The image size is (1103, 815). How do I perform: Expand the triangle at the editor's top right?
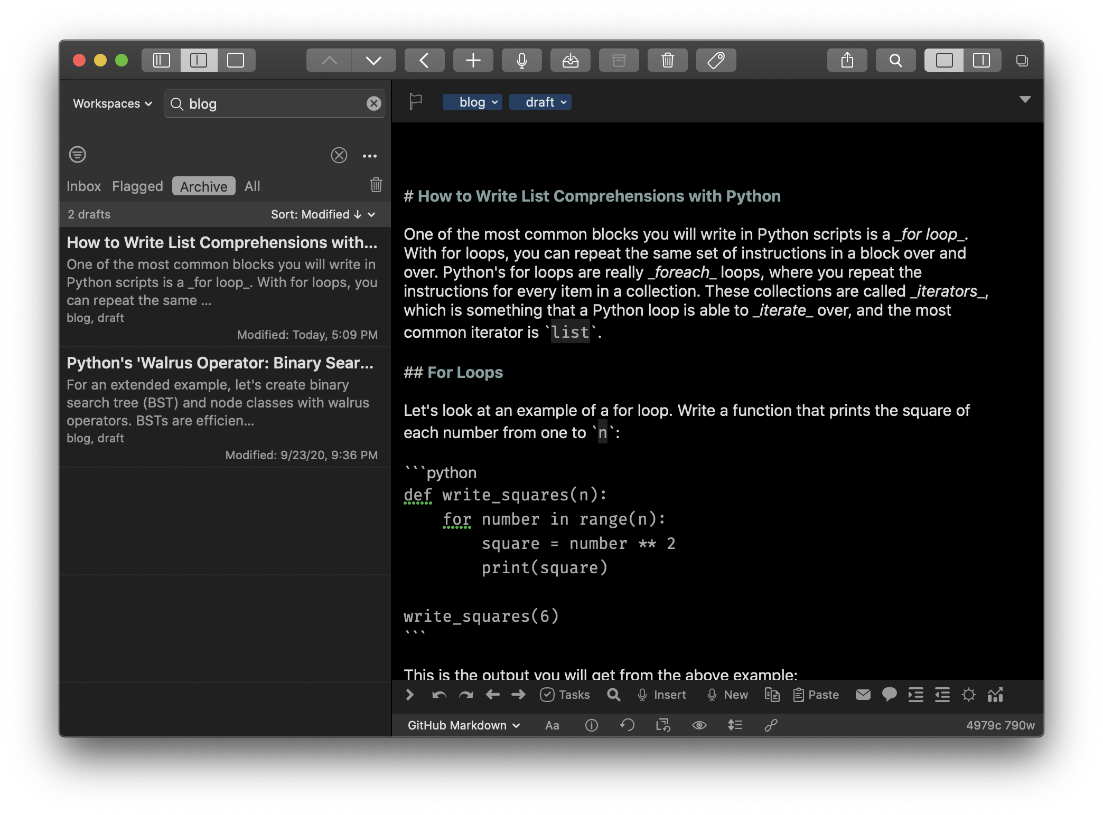click(x=1025, y=99)
